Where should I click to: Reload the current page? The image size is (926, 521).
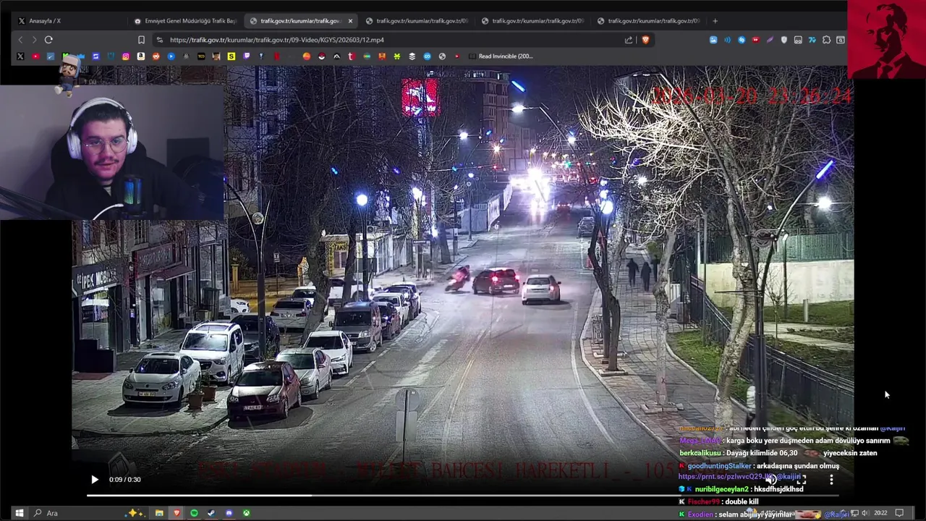(48, 40)
